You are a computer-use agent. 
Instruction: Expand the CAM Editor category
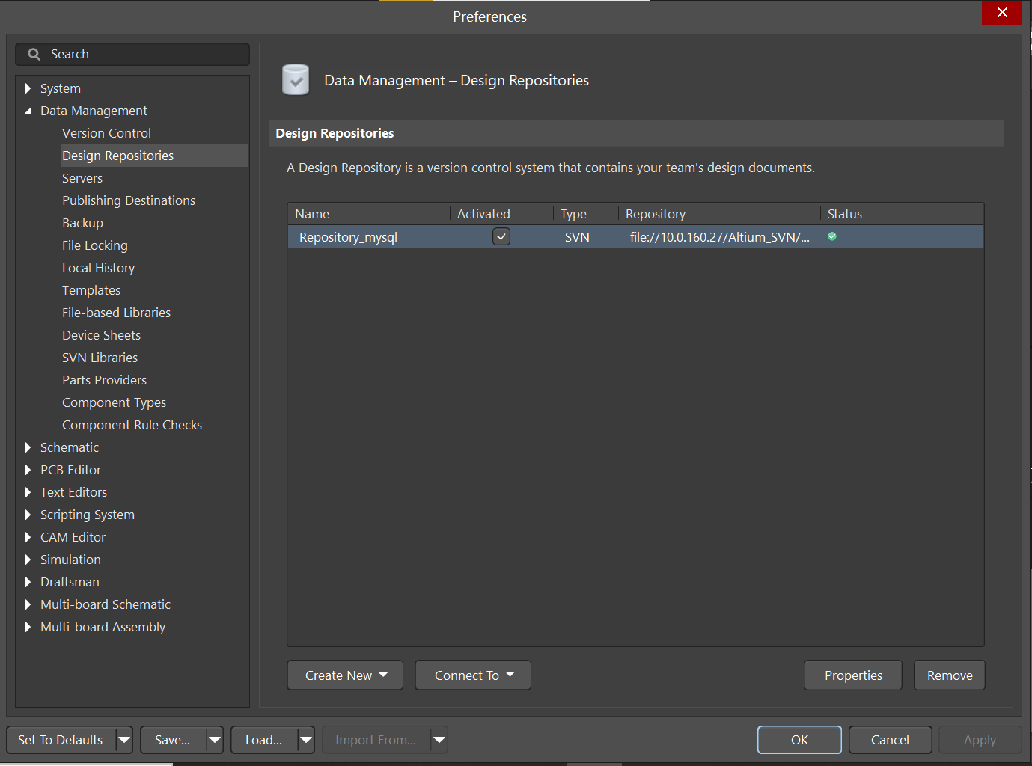pos(28,537)
